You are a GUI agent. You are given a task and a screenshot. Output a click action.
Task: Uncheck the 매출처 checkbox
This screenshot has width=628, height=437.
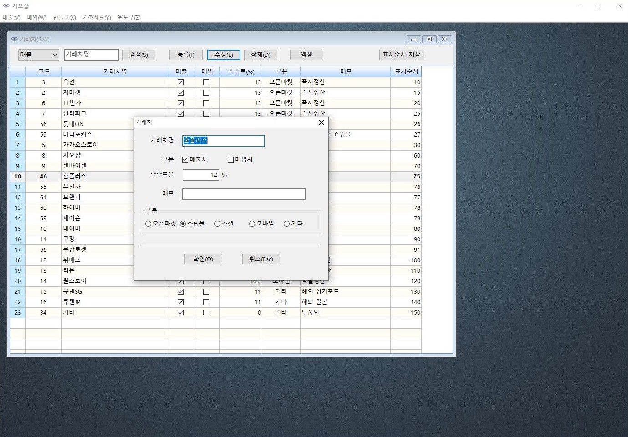pyautogui.click(x=185, y=159)
